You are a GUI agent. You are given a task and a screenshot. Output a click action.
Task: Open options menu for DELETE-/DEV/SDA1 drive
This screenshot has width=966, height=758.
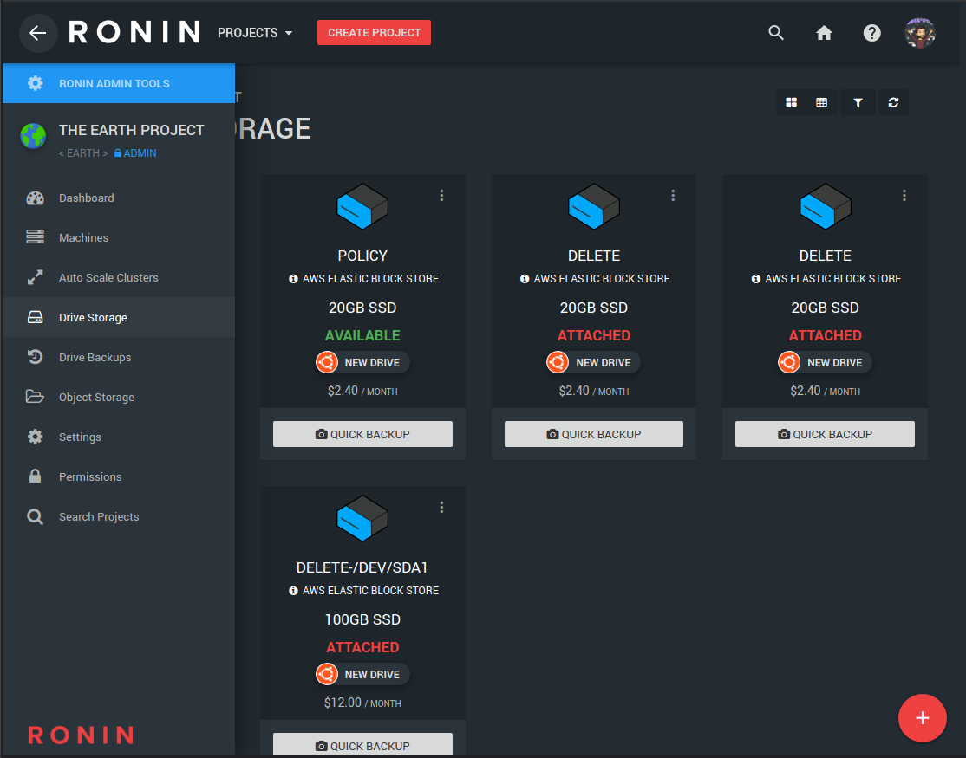(441, 507)
